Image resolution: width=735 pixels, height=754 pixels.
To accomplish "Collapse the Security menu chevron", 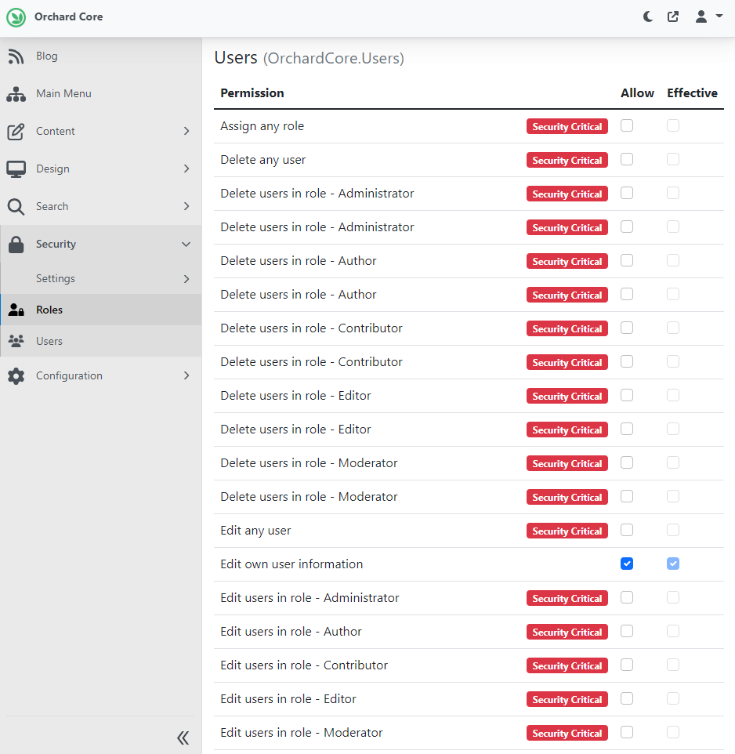I will point(186,245).
